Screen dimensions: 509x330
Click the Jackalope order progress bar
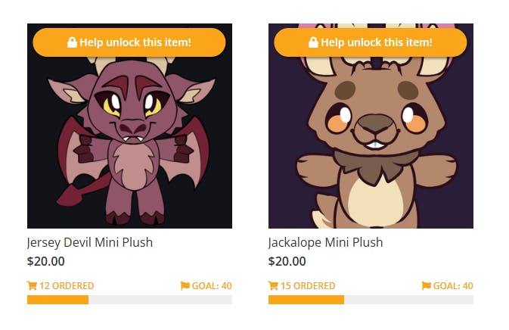pos(371,300)
